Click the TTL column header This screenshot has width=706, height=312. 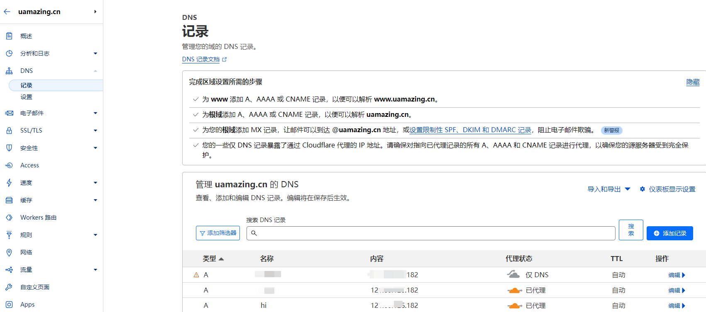point(617,259)
